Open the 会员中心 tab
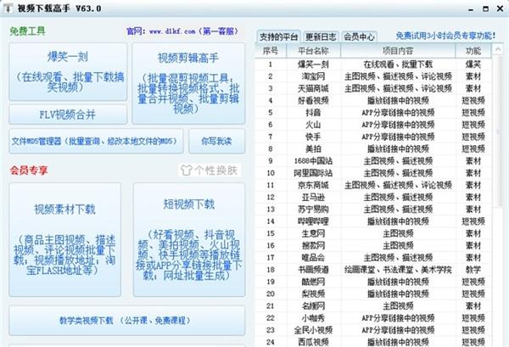509x347 pixels. click(x=359, y=36)
